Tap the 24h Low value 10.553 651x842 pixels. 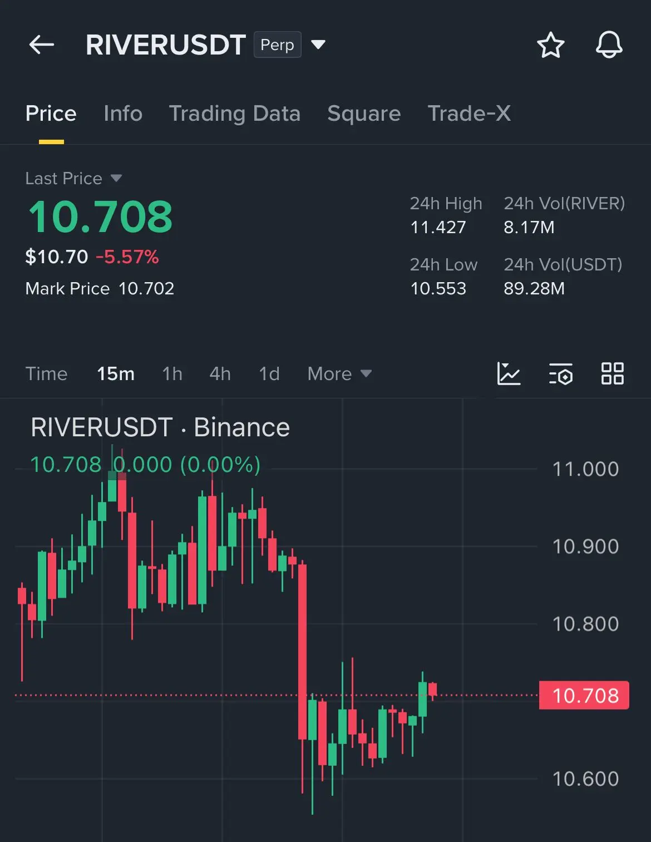click(438, 288)
